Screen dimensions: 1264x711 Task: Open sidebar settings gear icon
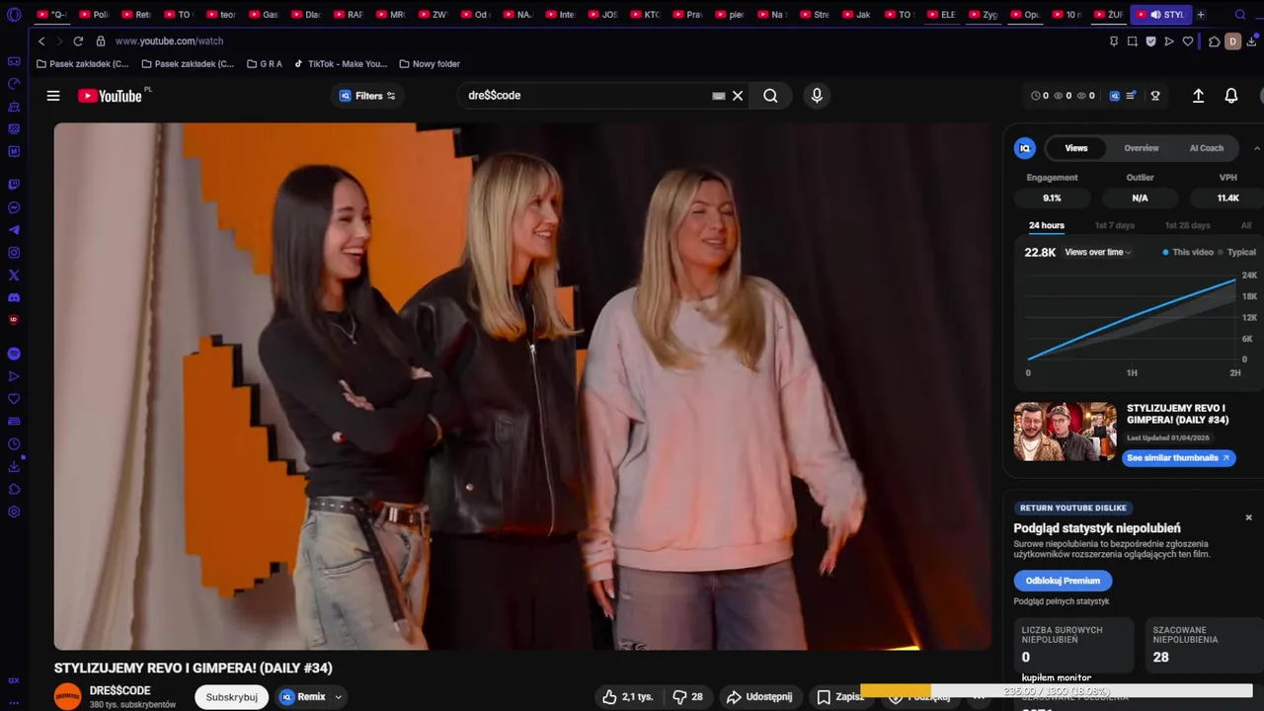click(14, 512)
